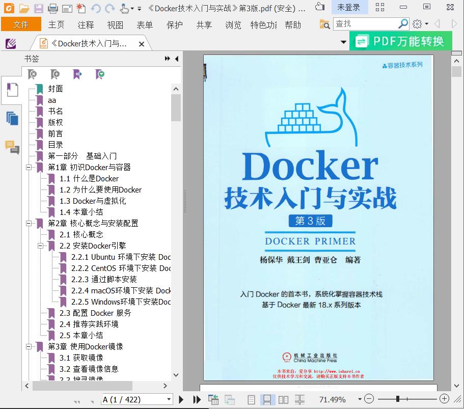Click the search folder icon beside the find box

324,24
